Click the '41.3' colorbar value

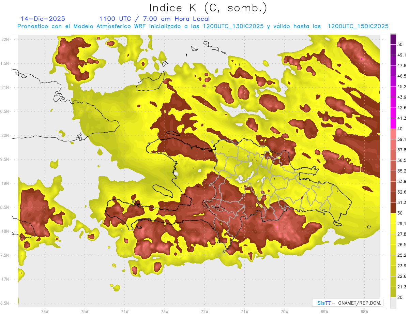(402, 118)
